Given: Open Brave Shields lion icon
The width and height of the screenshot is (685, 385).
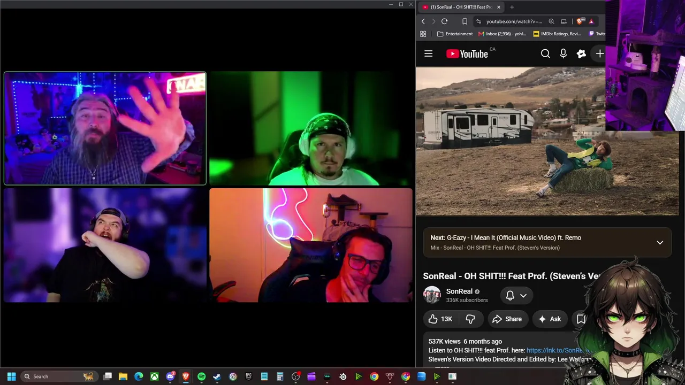Looking at the screenshot, I should [580, 21].
